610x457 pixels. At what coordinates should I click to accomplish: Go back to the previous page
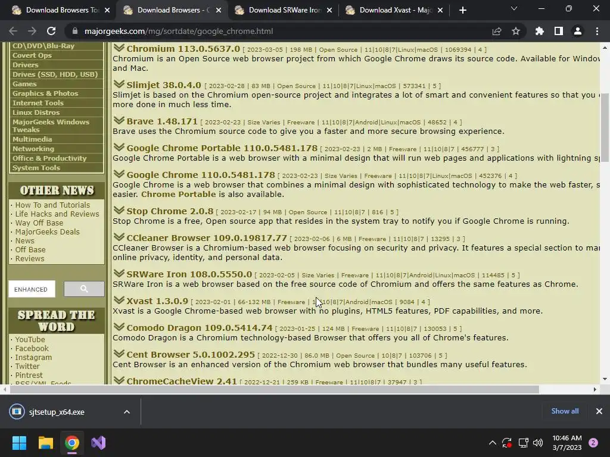click(x=13, y=31)
